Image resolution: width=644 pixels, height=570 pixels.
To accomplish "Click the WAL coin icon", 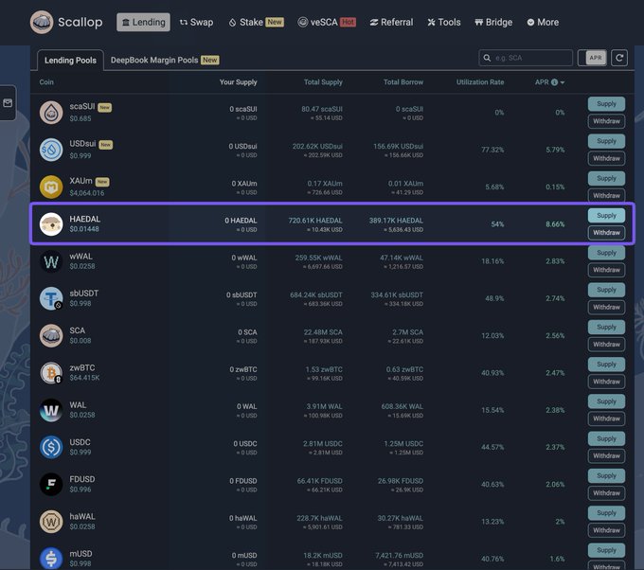I will tap(51, 410).
